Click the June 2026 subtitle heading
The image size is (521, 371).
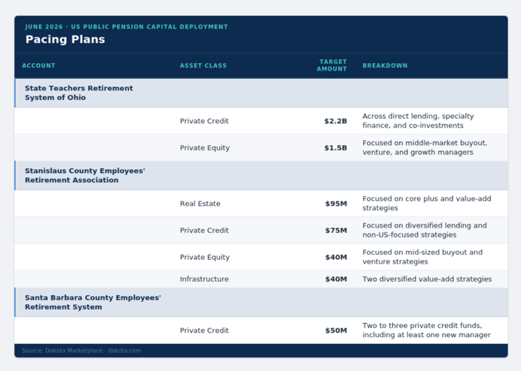tap(126, 27)
